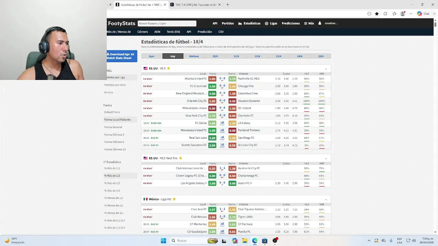Open OBS Studio taskbar icon
The width and height of the screenshot is (438, 246).
[275, 241]
